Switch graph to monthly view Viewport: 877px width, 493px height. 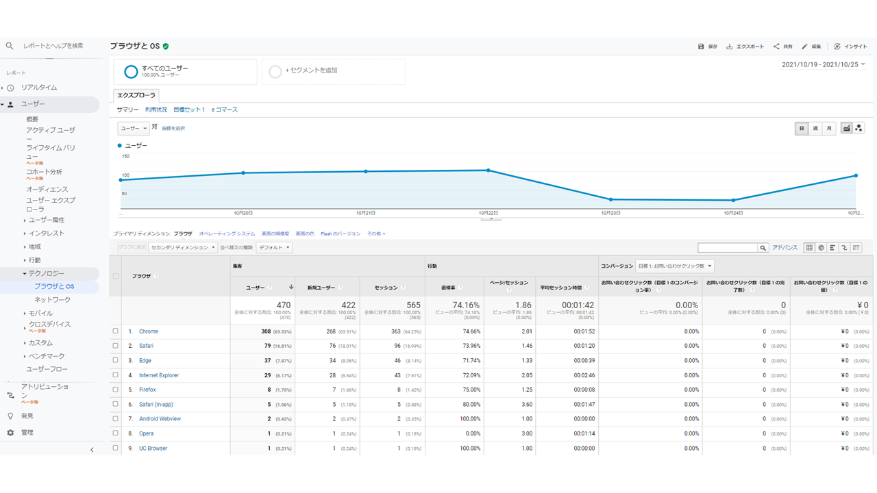coord(829,128)
